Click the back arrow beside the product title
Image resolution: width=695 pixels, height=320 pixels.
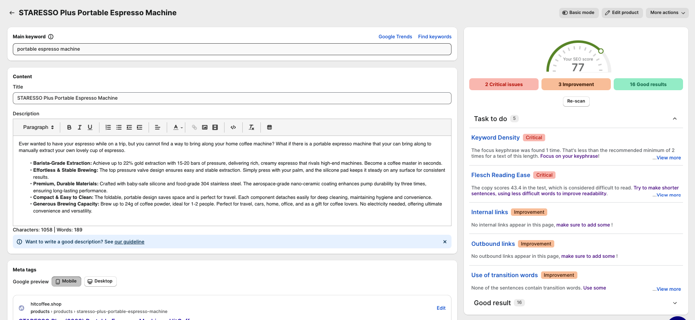click(x=12, y=13)
